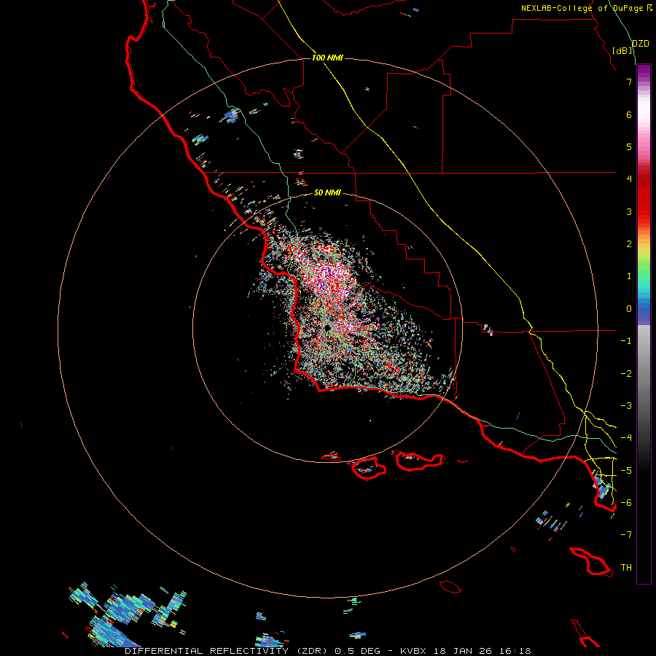Click the '-5' value on the color scale
This screenshot has width=656, height=656.
pos(626,471)
